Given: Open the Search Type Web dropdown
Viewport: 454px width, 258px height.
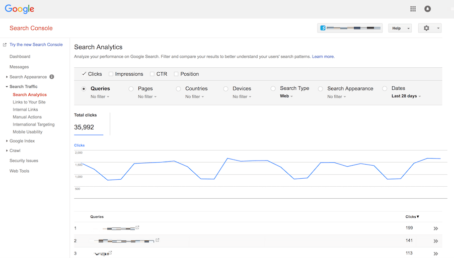Looking at the screenshot, I should 286,96.
